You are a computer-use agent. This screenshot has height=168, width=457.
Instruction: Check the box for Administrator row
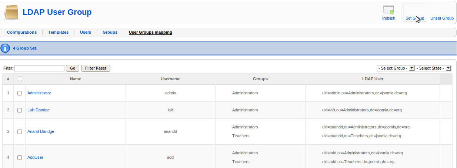20,93
